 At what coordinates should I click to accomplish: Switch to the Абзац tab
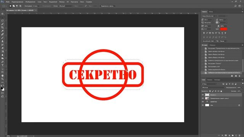pos(211,12)
